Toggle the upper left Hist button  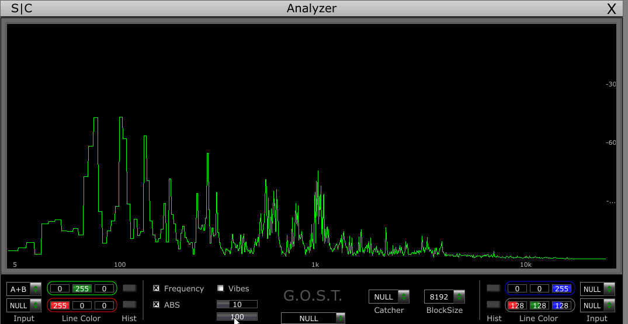[130, 288]
